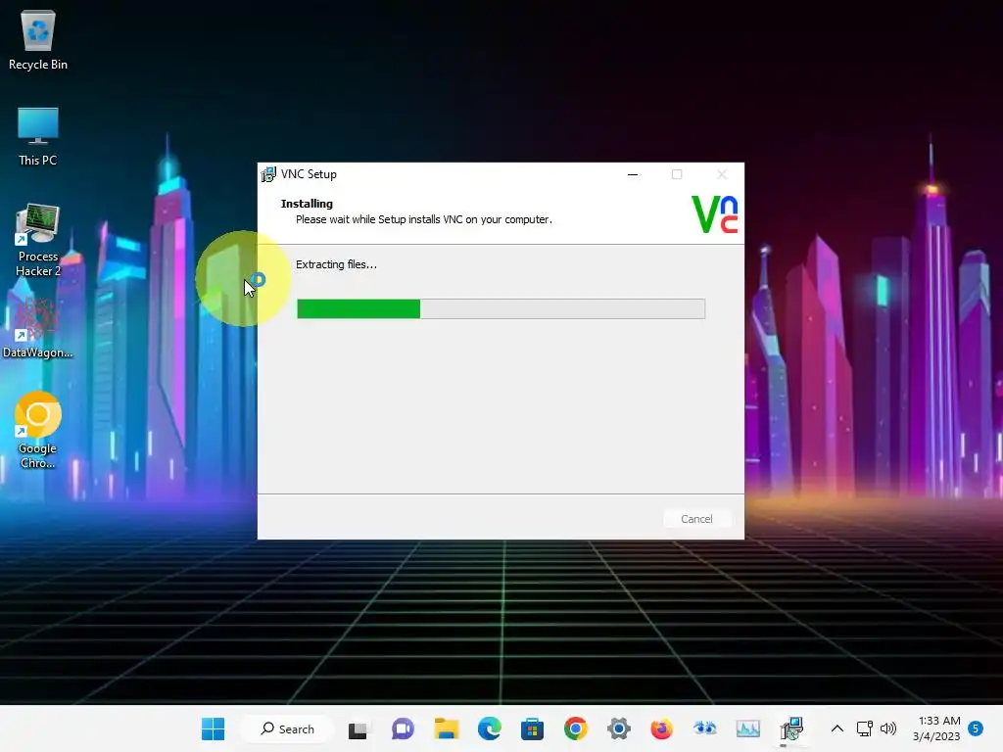Open the Chat app in taskbar
1003x752 pixels.
pyautogui.click(x=403, y=728)
